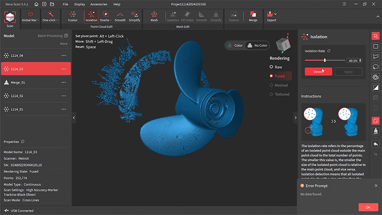
Task: Collapse the left Model panel
Action: pos(73,118)
